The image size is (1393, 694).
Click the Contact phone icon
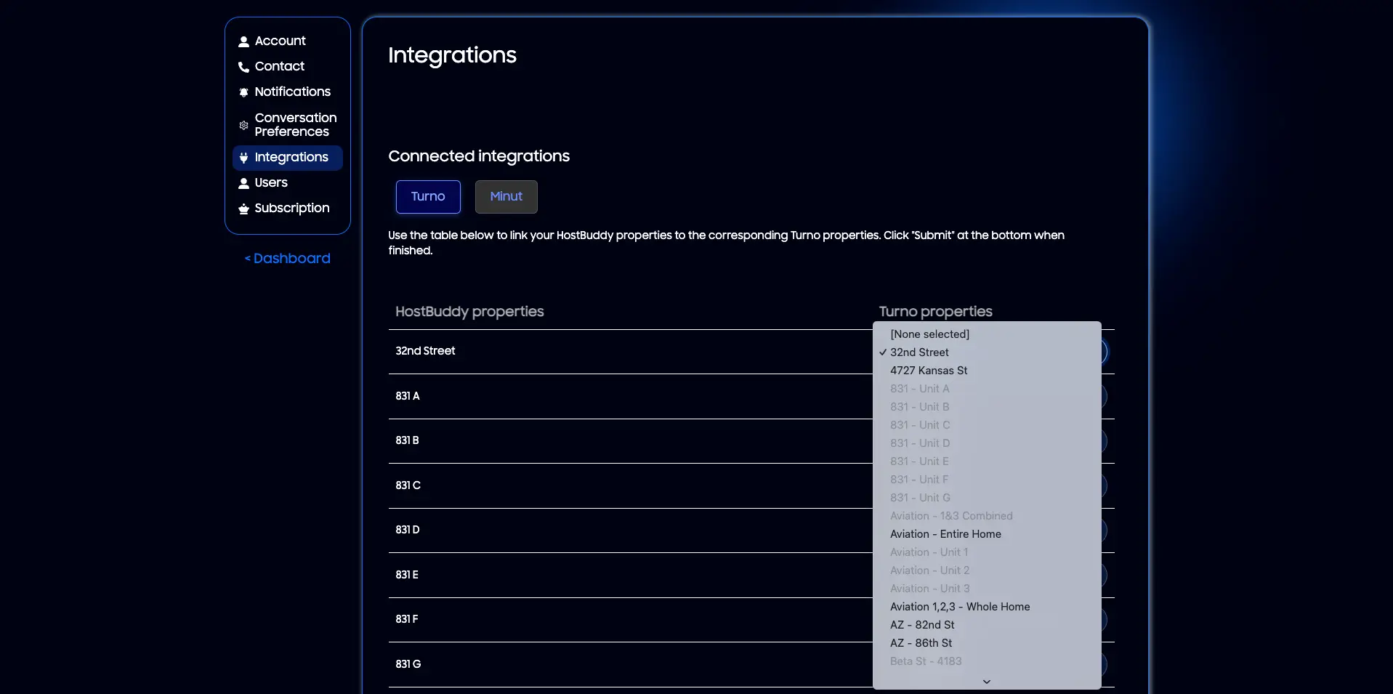[x=243, y=67]
